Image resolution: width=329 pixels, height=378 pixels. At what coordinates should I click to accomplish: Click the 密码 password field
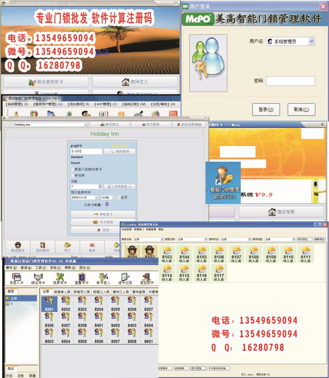[x=290, y=81]
